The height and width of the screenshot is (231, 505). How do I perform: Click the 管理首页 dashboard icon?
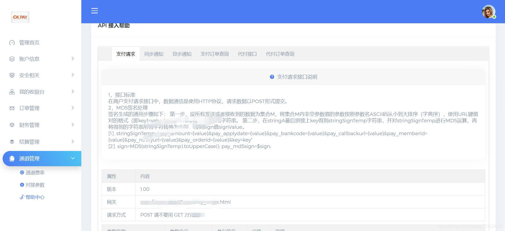pos(12,43)
